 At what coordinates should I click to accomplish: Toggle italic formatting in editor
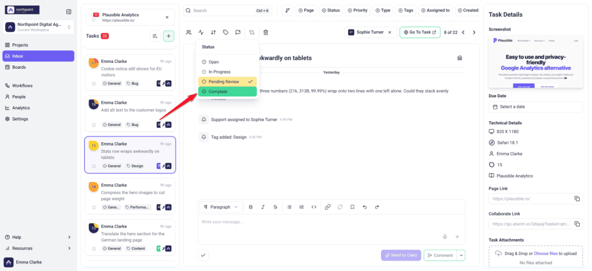263,207
